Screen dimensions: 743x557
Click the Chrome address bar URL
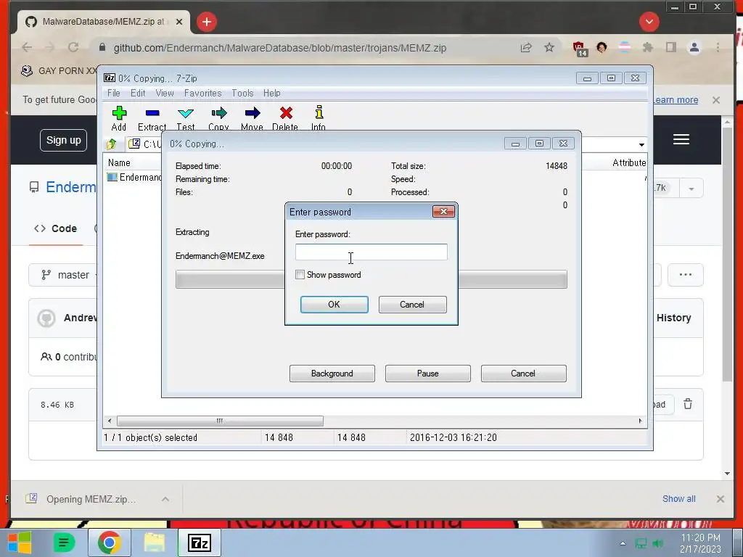[279, 48]
